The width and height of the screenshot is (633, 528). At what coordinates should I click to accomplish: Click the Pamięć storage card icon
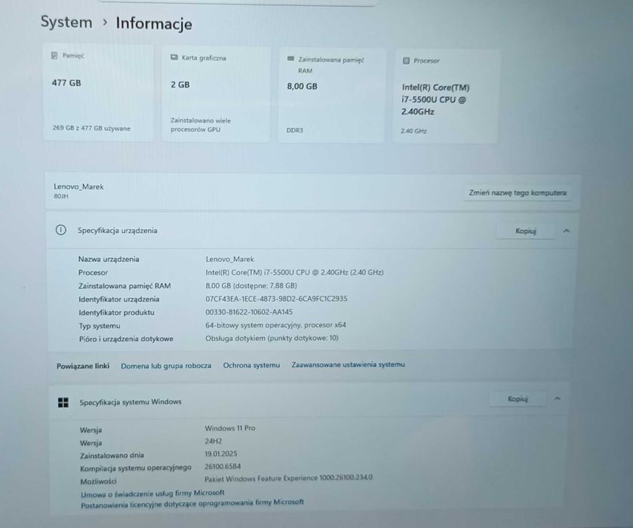54,55
